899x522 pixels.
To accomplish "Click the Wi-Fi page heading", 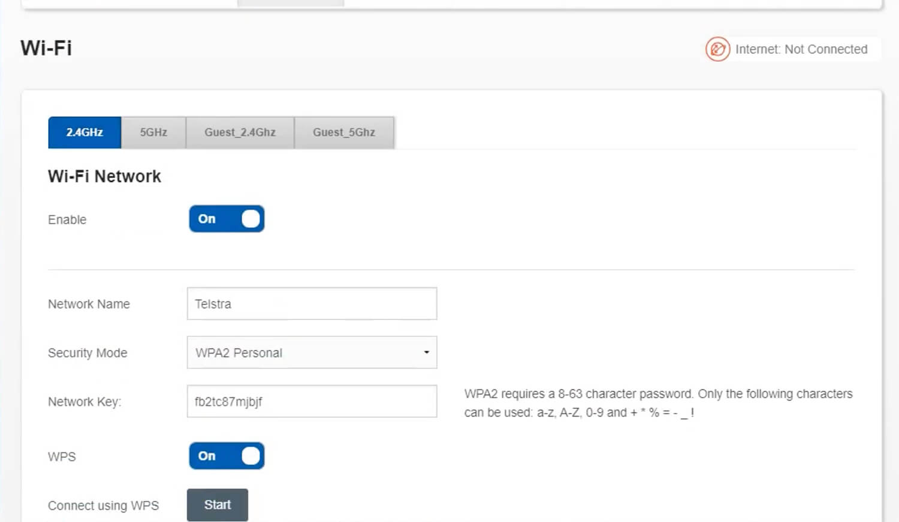I will 46,48.
